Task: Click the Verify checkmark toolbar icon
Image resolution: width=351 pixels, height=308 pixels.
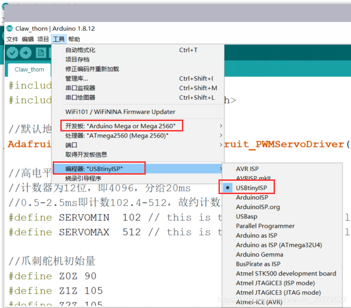Action: 12,53
